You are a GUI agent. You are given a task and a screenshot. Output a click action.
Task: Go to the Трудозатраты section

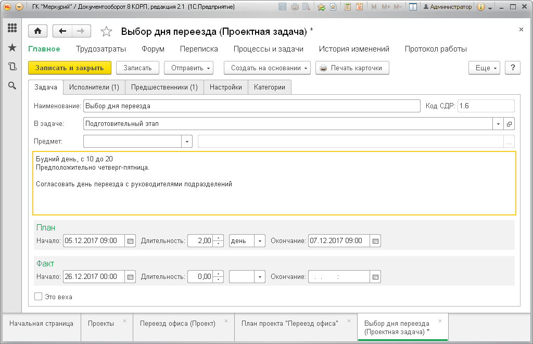coord(101,49)
